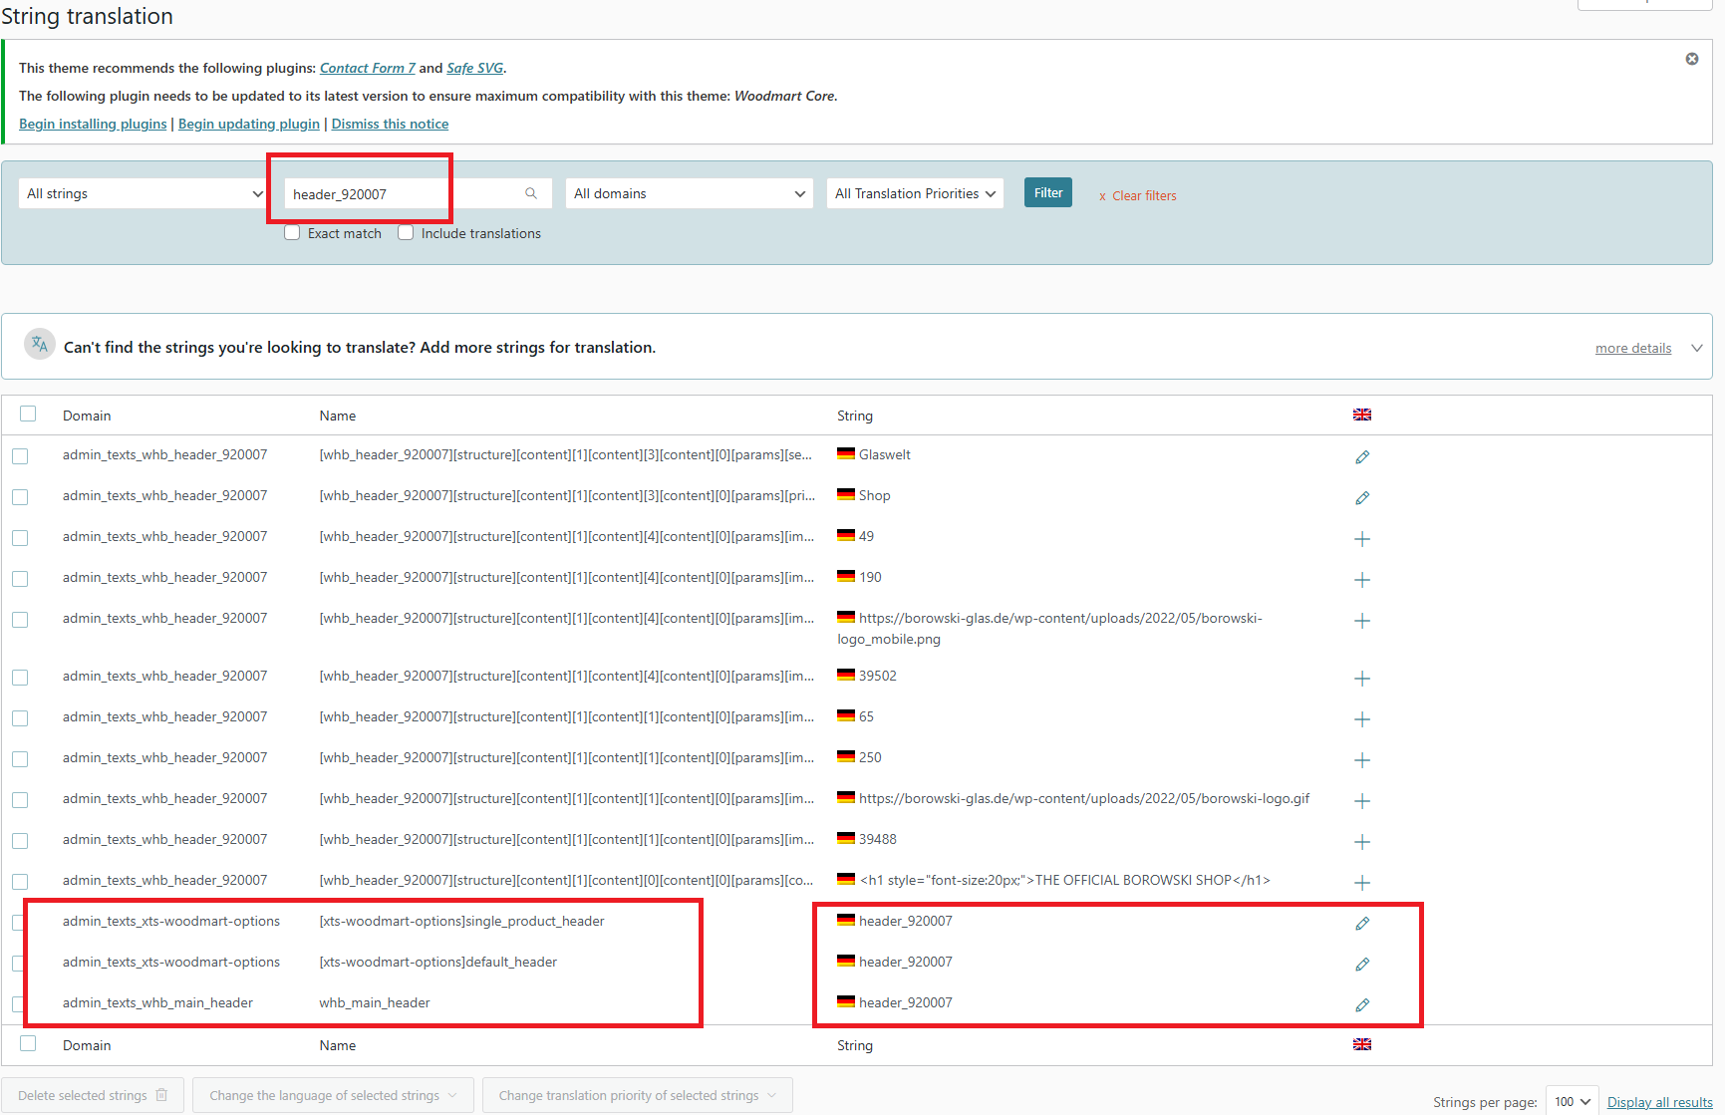1725x1115 pixels.
Task: Click [xts-woodmart-options]single_product_header name cell
Action: (x=462, y=921)
